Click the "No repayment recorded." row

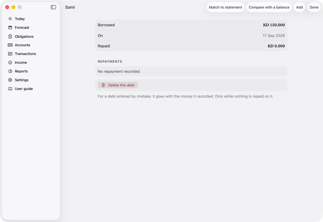[191, 71]
